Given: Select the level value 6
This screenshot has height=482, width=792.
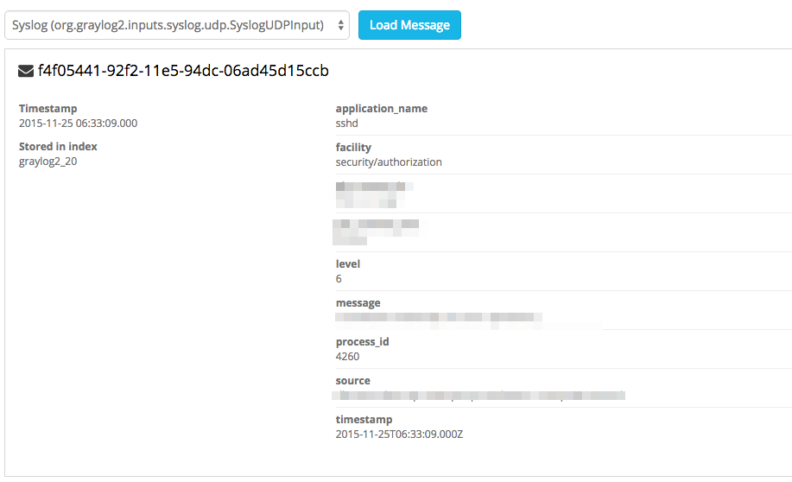Looking at the screenshot, I should click(x=339, y=279).
